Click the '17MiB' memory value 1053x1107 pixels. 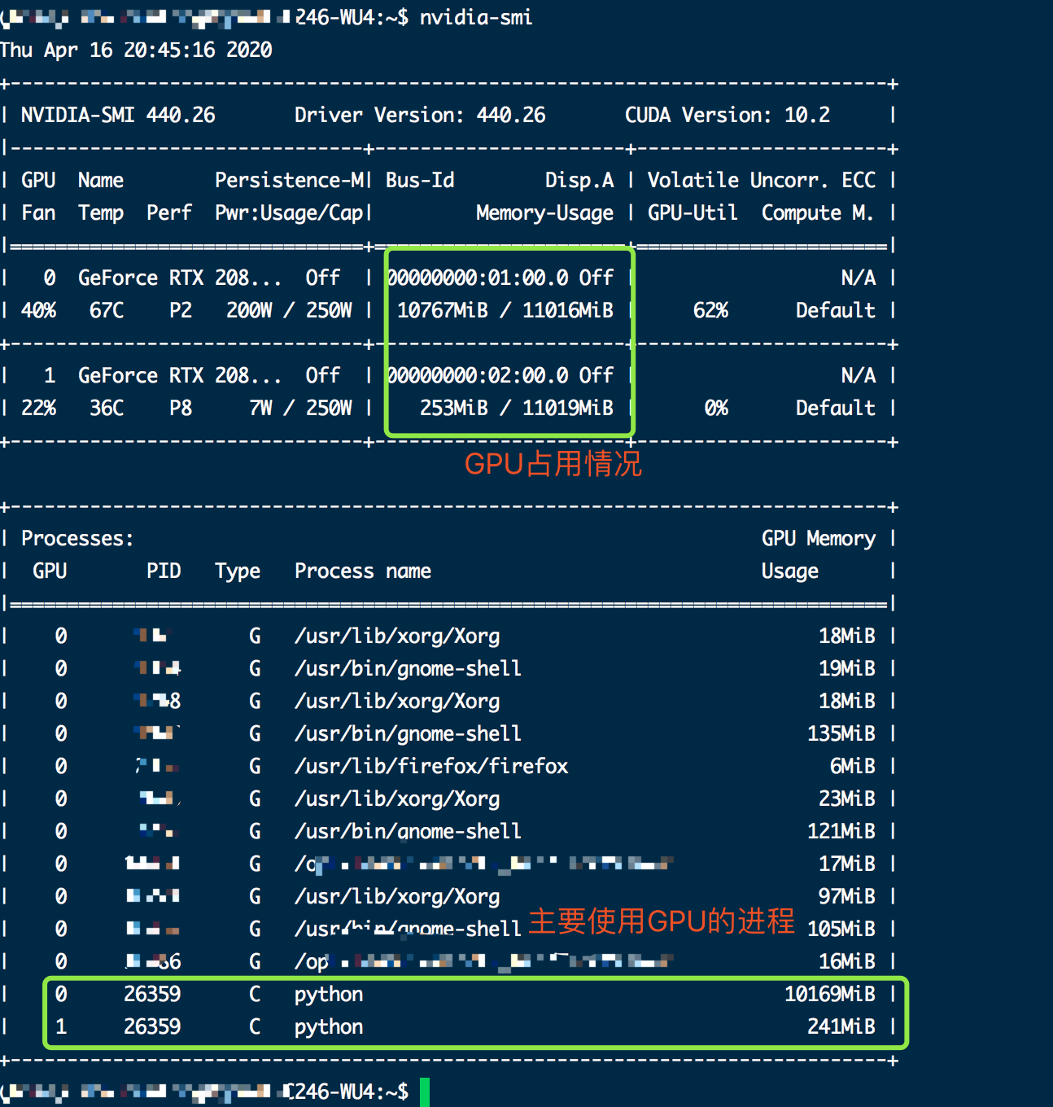click(x=847, y=864)
